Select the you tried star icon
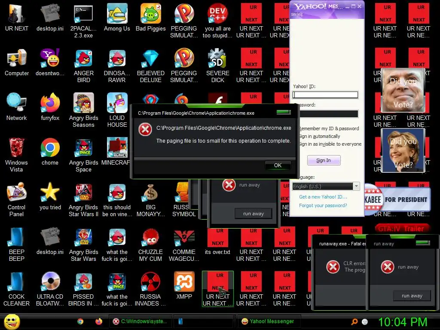This screenshot has width=440, height=330. pos(50,196)
